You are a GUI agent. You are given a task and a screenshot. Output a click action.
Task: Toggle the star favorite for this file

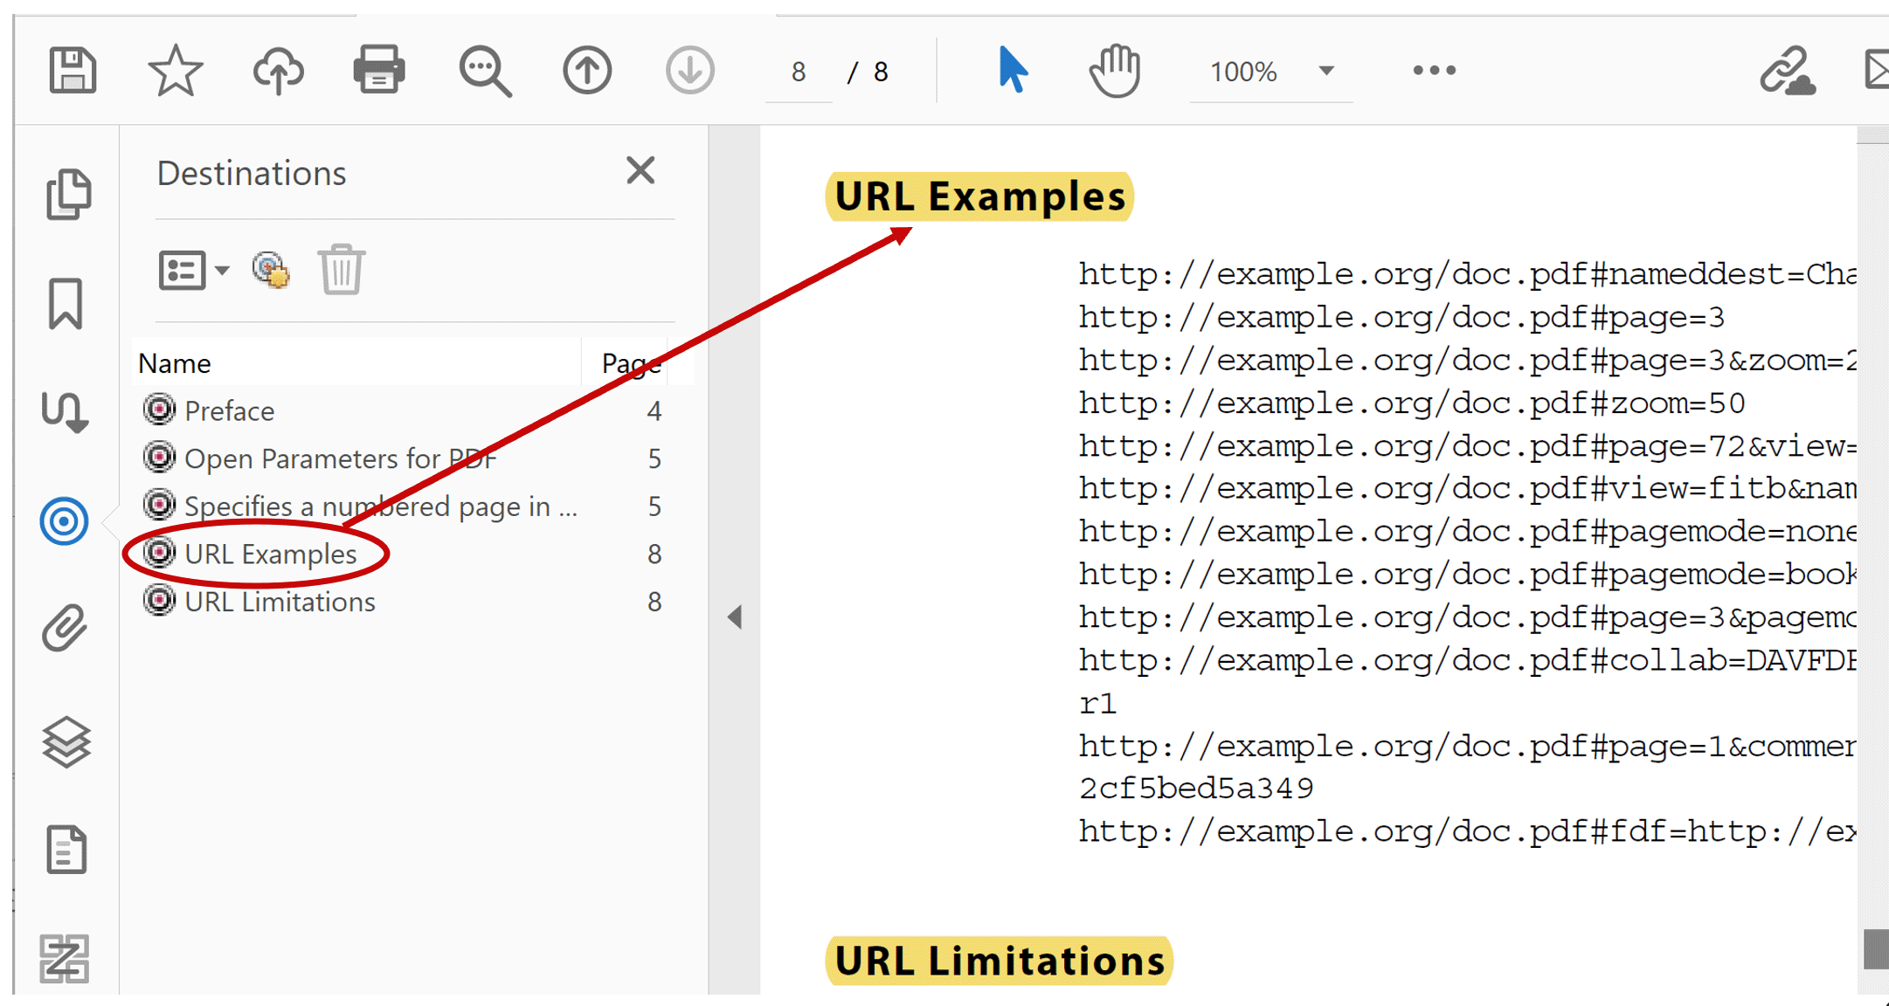pyautogui.click(x=175, y=70)
